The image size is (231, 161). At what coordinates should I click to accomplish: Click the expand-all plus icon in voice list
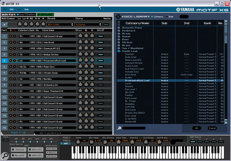point(119,22)
